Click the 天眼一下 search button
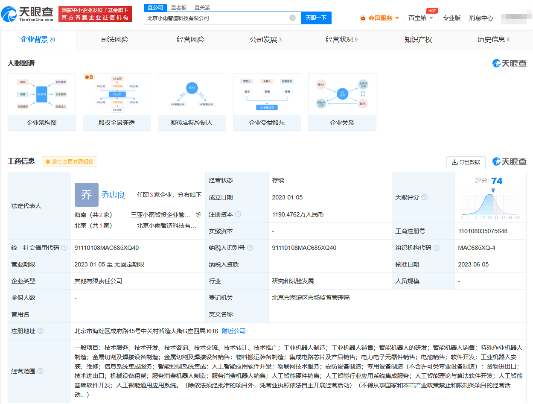533x404 pixels. (316, 18)
